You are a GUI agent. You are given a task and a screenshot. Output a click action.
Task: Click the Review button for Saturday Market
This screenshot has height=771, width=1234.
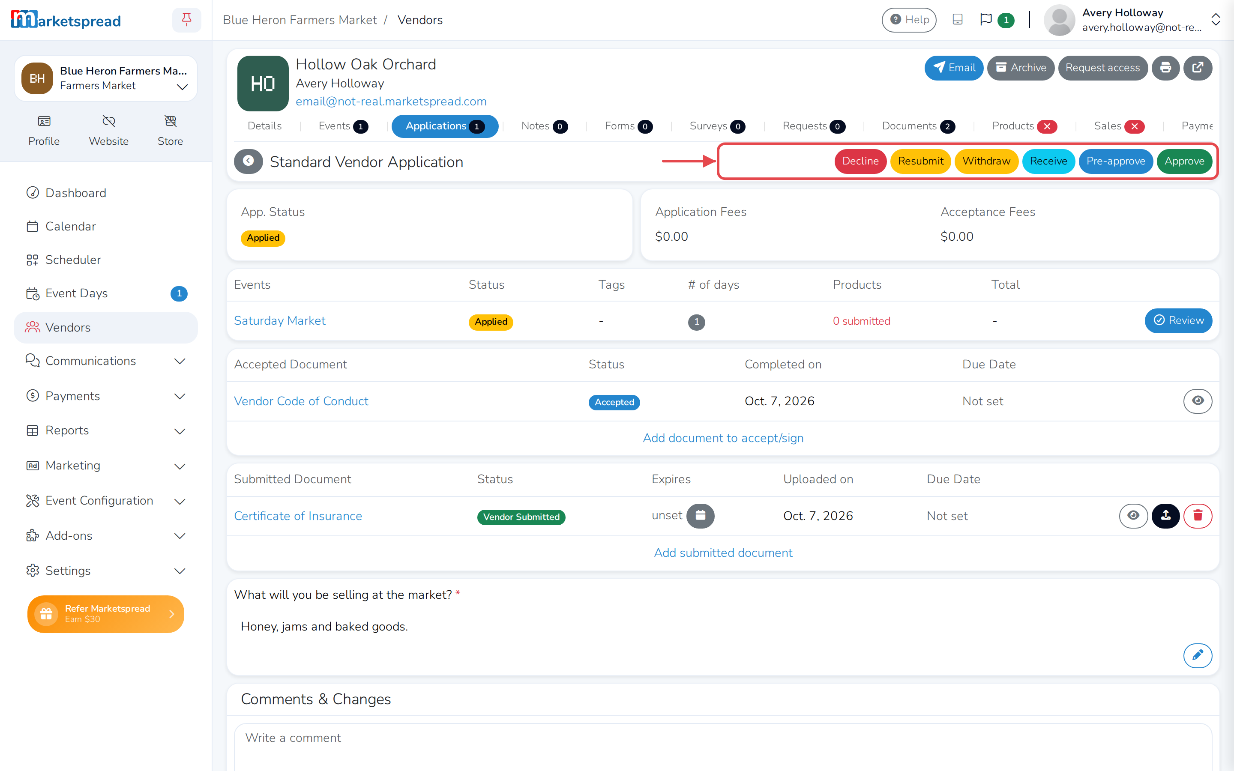point(1178,320)
